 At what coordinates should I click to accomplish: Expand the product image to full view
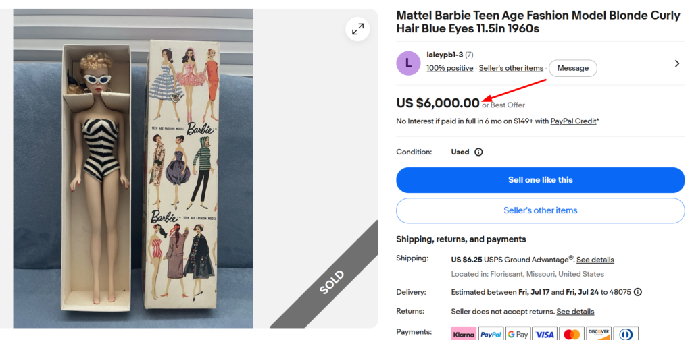[357, 30]
